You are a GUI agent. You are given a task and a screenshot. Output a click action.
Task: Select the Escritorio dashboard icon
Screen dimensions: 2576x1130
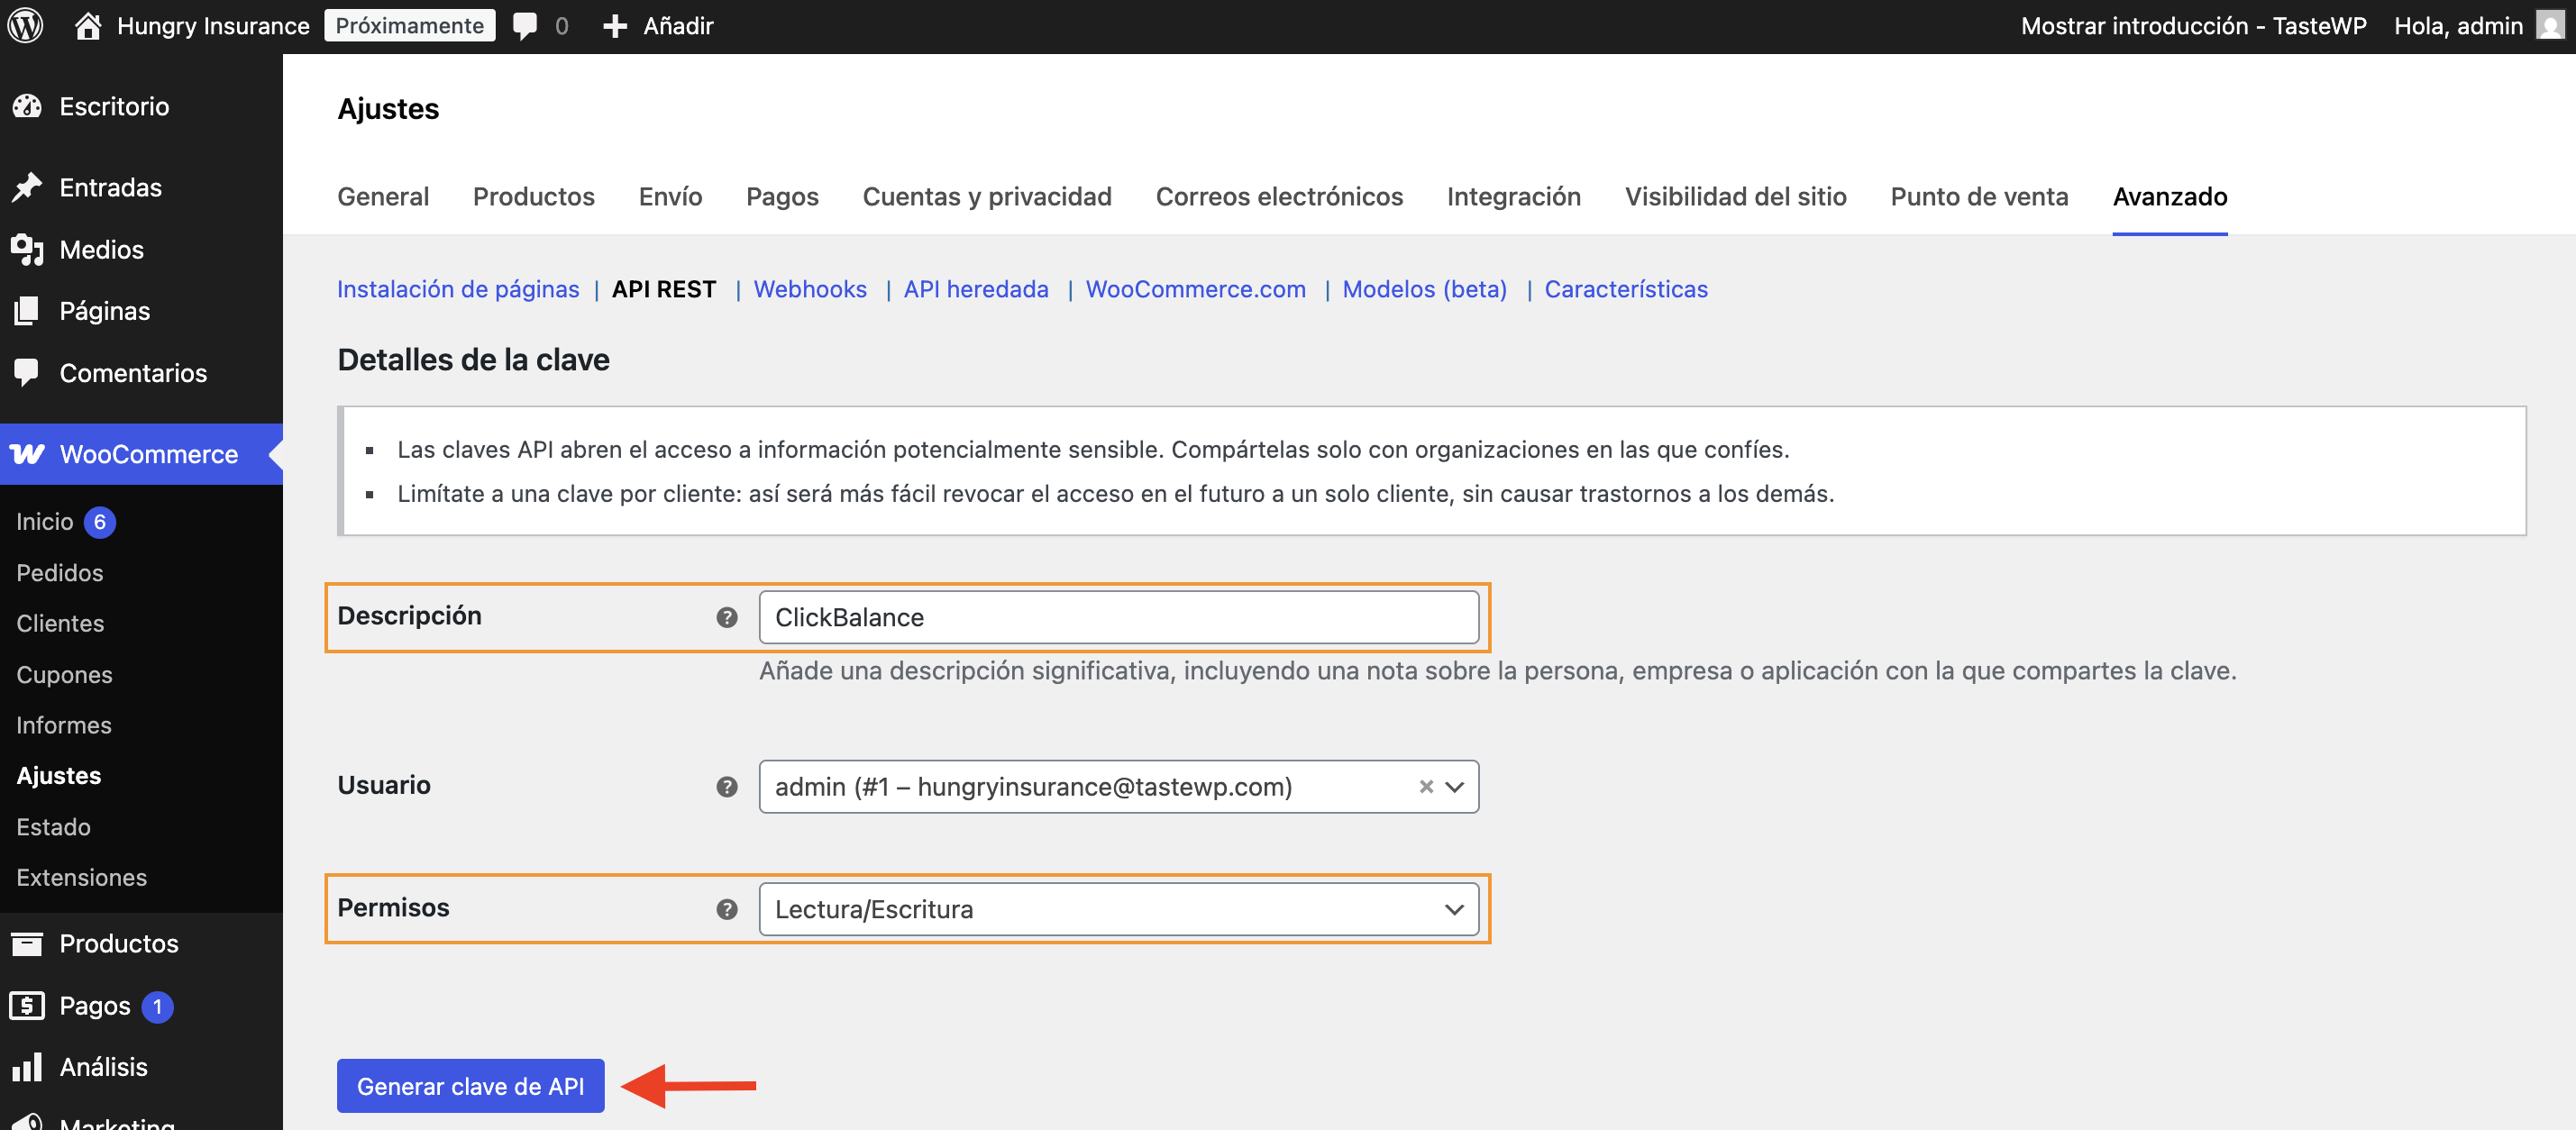pyautogui.click(x=27, y=106)
